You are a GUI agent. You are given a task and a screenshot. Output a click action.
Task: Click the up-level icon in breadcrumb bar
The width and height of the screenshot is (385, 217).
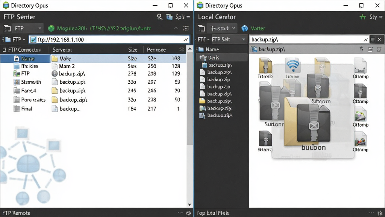click(x=362, y=49)
